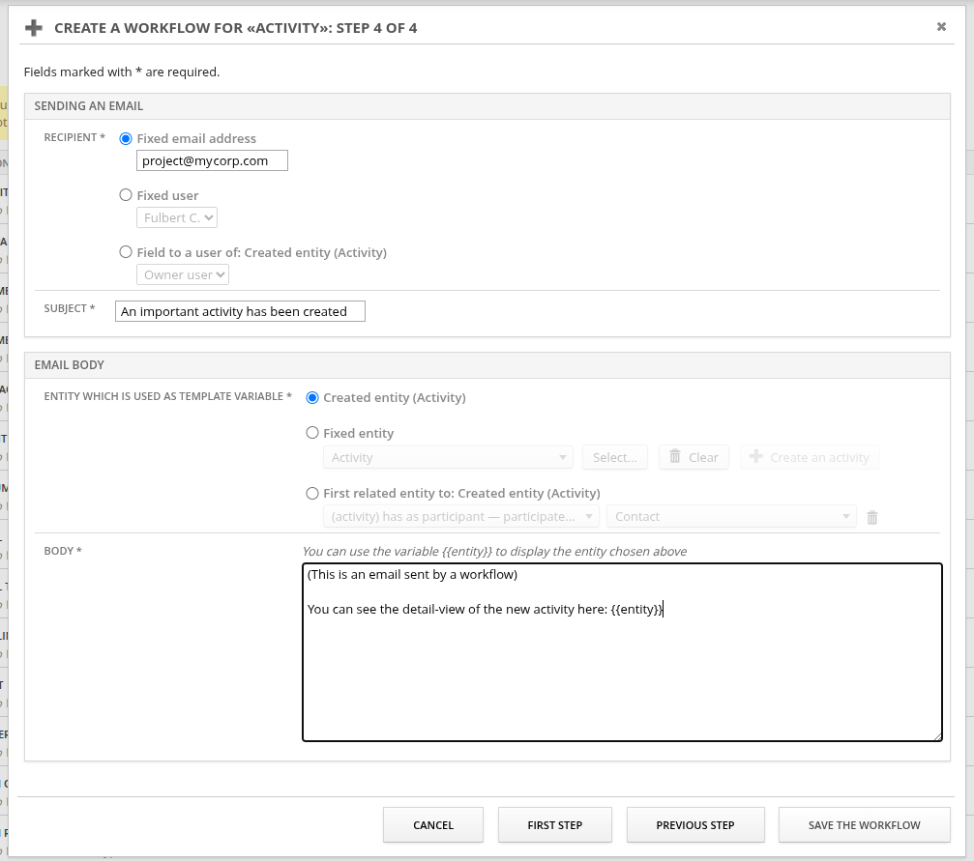Click the Sending an email section header
The width and height of the screenshot is (974, 861).
pyautogui.click(x=487, y=106)
